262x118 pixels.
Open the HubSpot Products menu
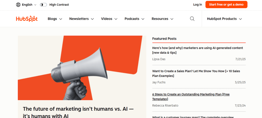[x=224, y=19]
